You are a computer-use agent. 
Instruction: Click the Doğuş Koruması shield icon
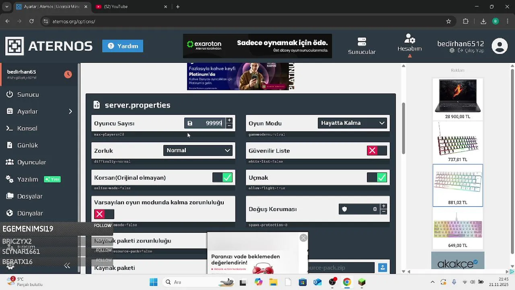pyautogui.click(x=344, y=209)
